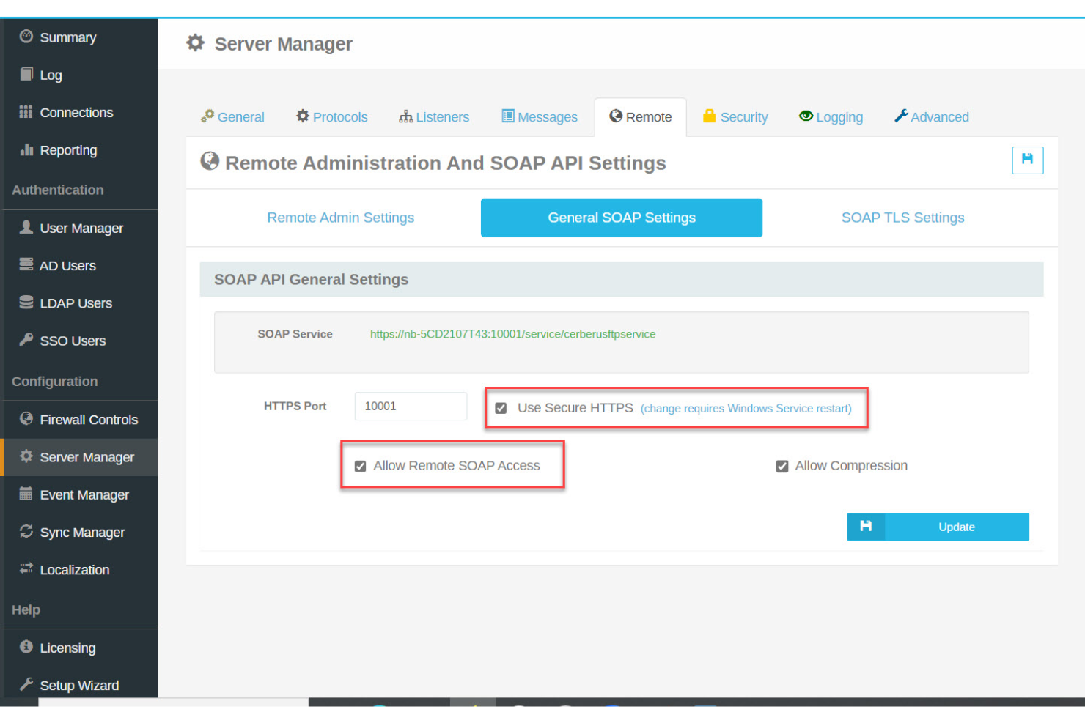Click the Update button
This screenshot has width=1085, height=723.
pyautogui.click(x=956, y=527)
